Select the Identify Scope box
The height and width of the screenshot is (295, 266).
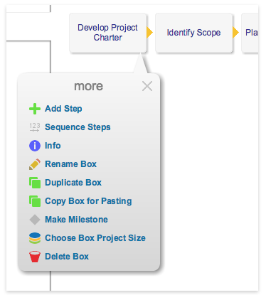pyautogui.click(x=193, y=33)
